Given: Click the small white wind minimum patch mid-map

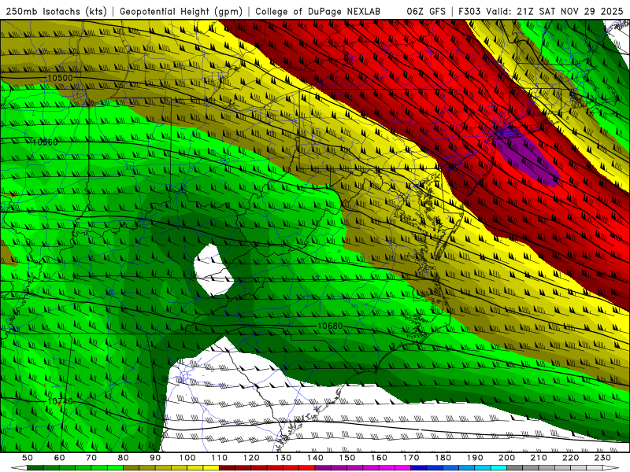Looking at the screenshot, I should (x=213, y=269).
